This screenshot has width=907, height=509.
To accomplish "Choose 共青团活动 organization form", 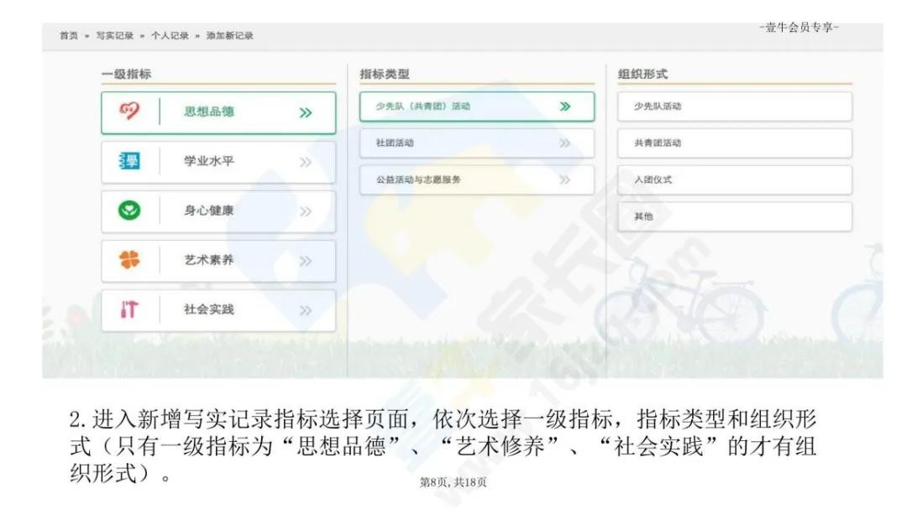I will pos(658,143).
